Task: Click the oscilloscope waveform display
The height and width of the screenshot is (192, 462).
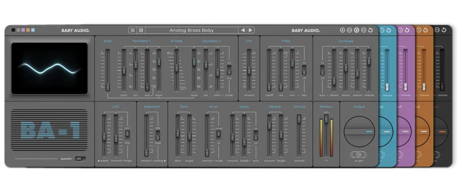Action: pos(49,68)
